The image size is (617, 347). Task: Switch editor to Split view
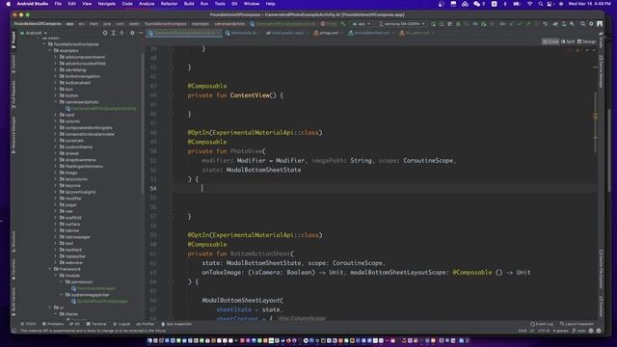click(568, 41)
